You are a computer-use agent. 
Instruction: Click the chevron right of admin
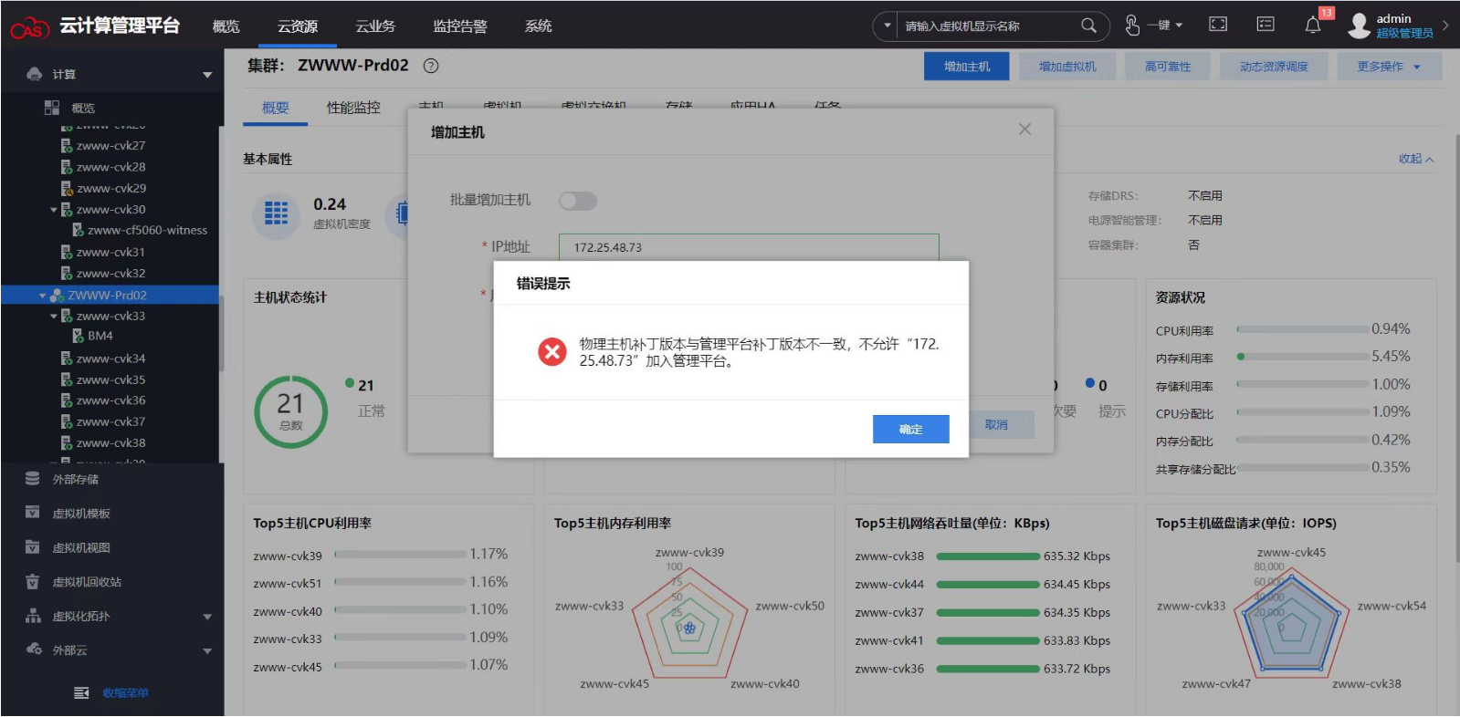pos(1445,26)
